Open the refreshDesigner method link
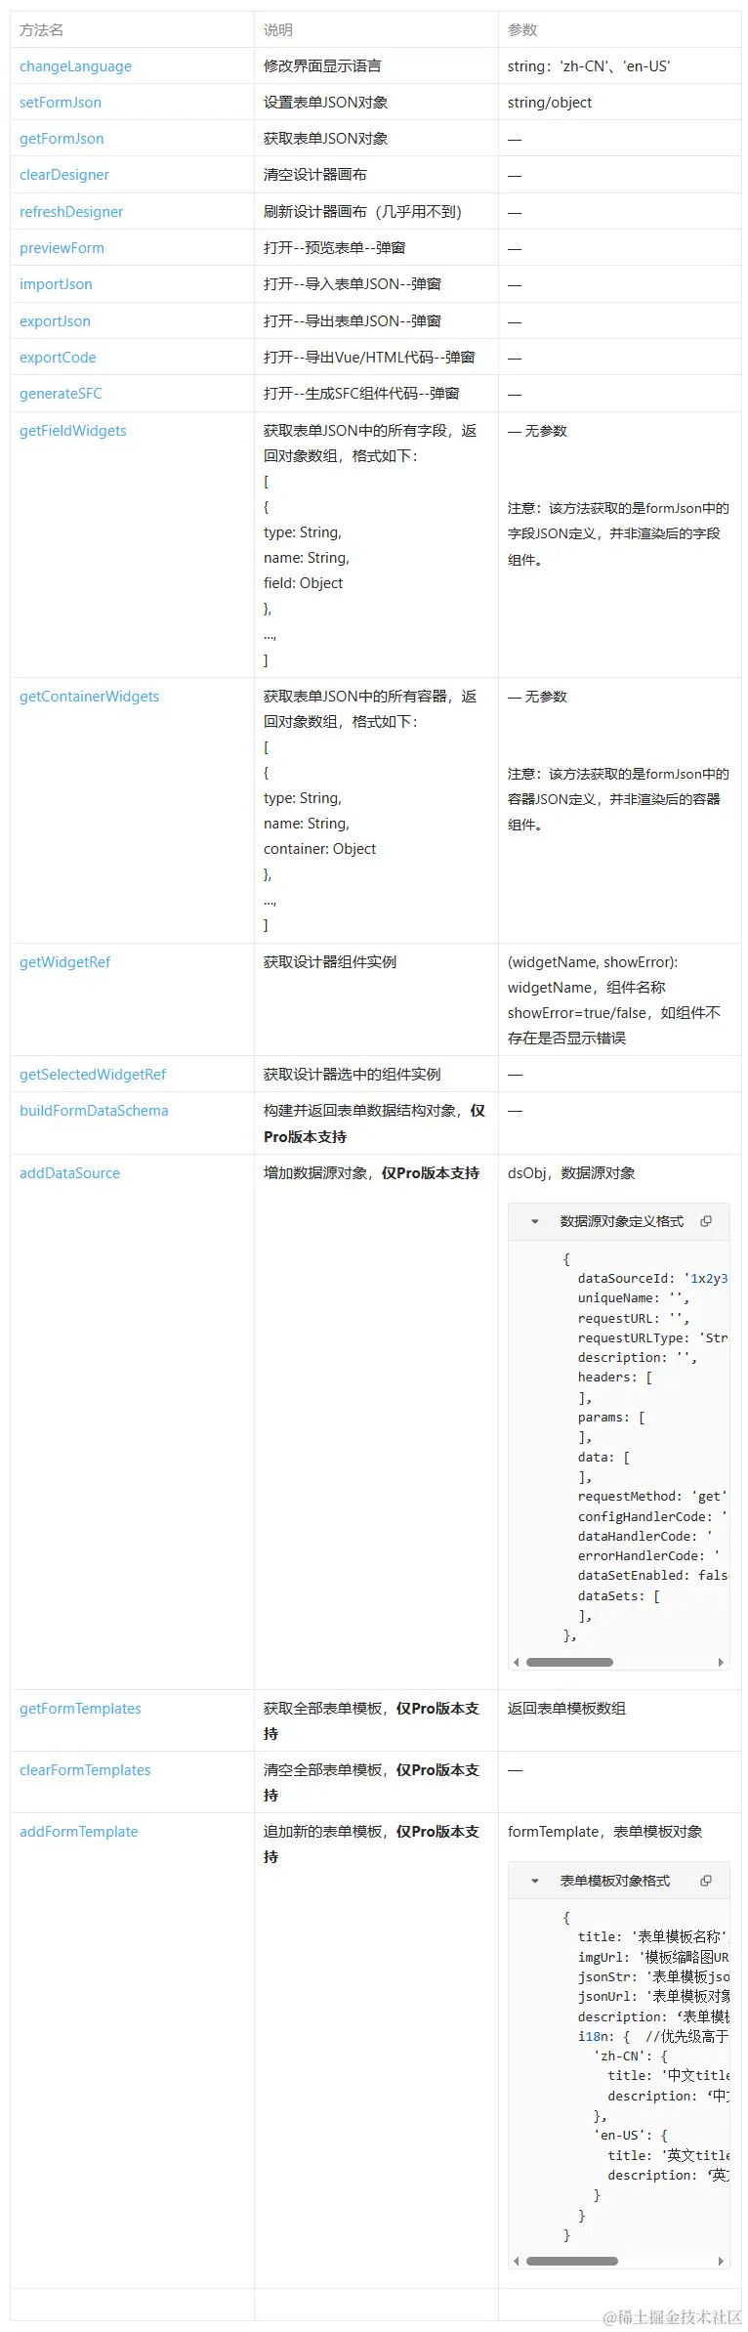748x2332 pixels. coord(71,212)
